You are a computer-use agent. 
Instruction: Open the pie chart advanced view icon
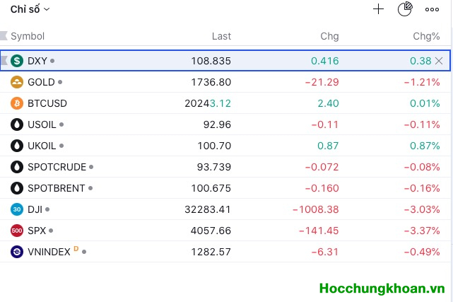click(x=405, y=9)
